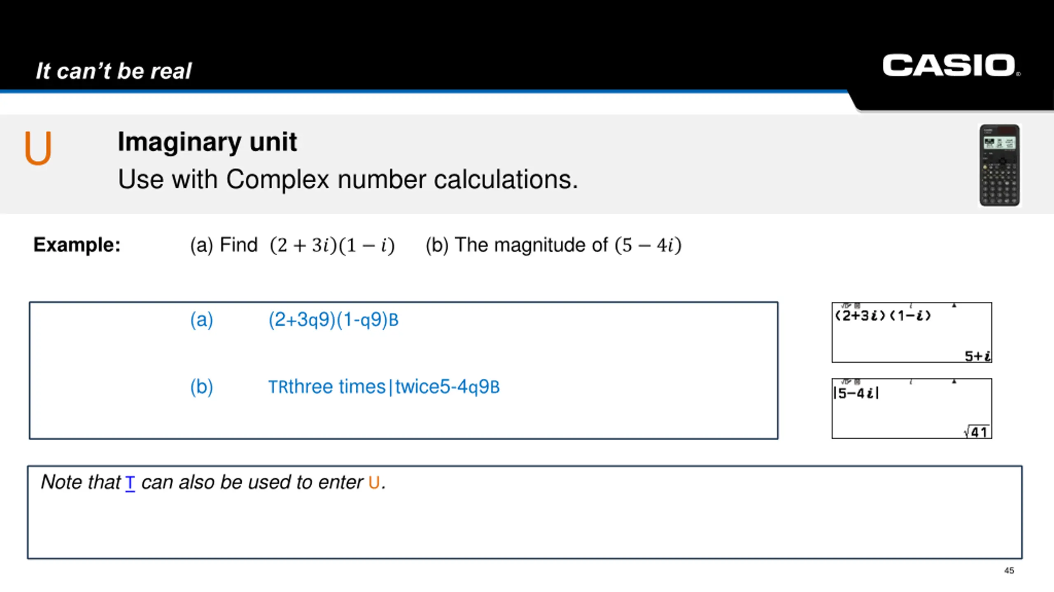Click the up arrow indicator on top display
The image size is (1054, 592).
pos(954,305)
